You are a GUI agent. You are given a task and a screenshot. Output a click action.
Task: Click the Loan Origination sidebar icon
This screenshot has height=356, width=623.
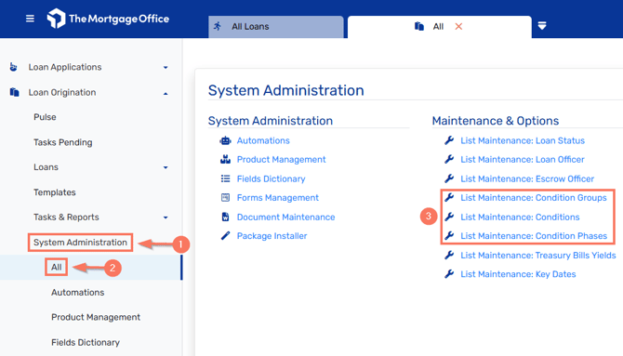pos(14,92)
